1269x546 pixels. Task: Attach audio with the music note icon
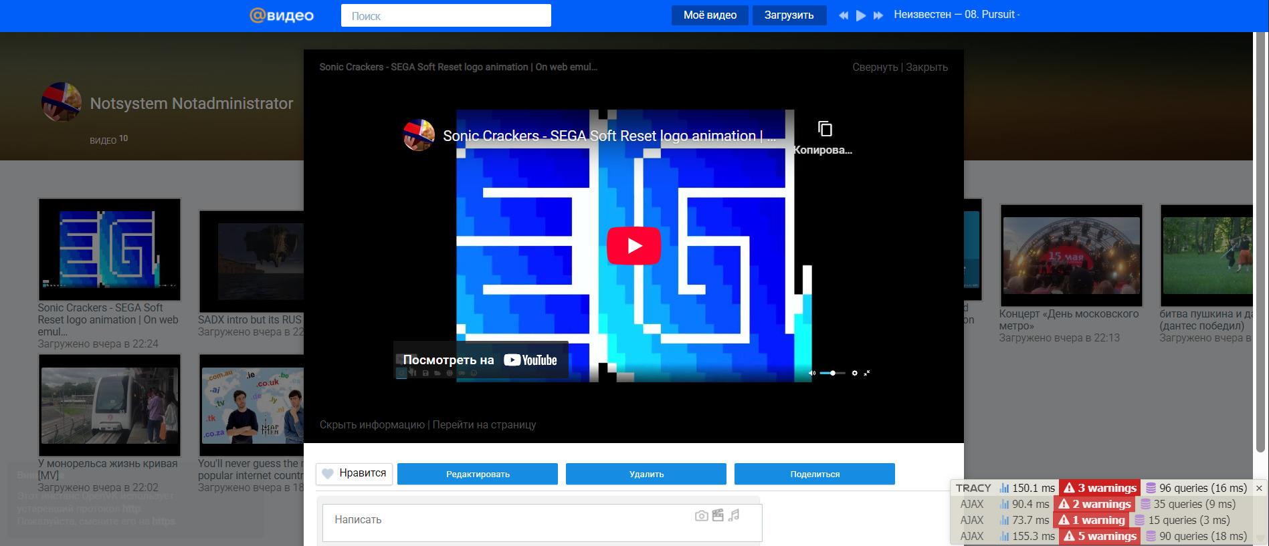pos(734,515)
